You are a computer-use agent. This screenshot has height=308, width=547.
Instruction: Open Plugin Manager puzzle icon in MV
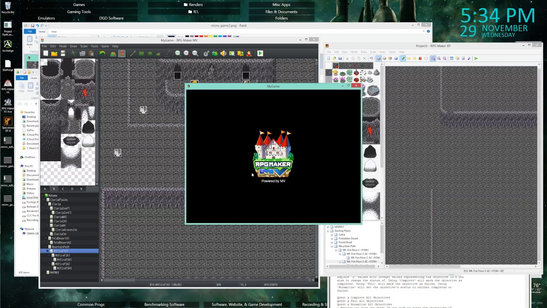click(215, 53)
